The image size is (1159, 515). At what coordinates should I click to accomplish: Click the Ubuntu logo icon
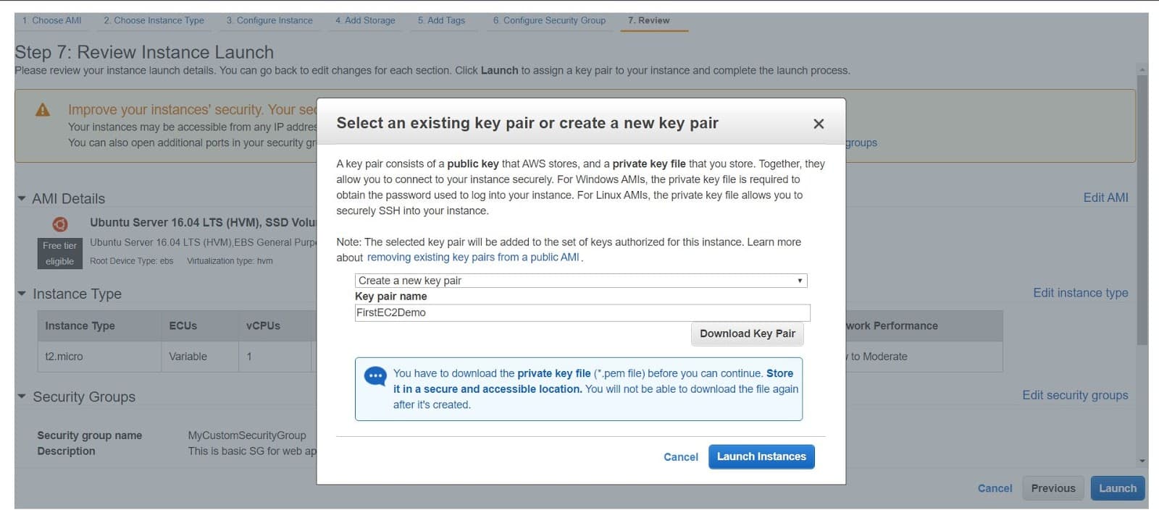[60, 224]
